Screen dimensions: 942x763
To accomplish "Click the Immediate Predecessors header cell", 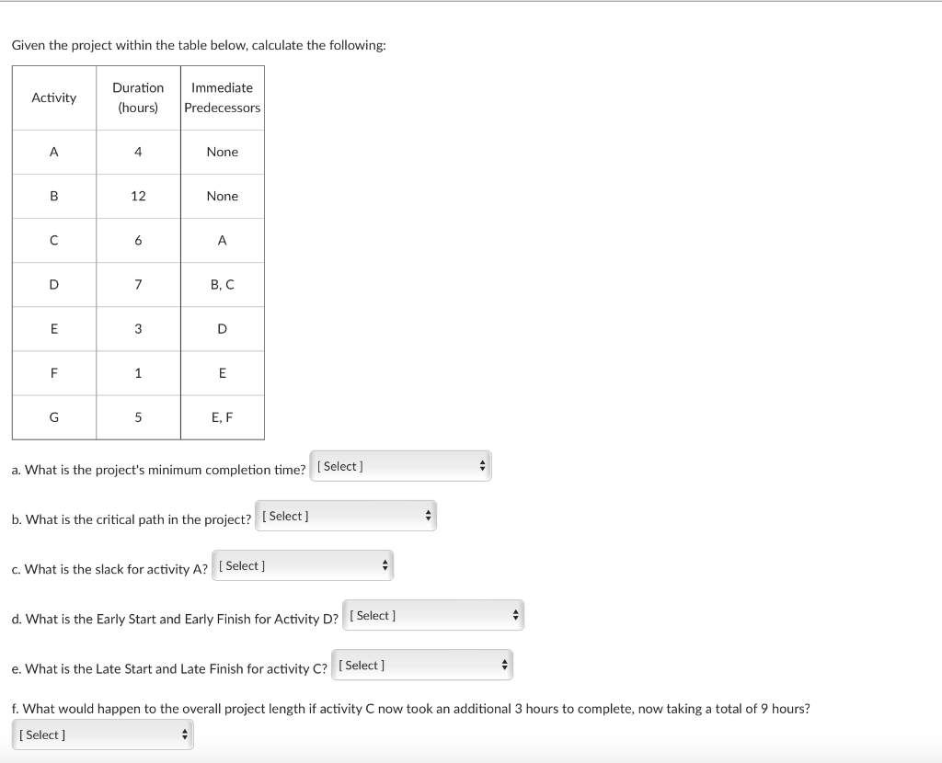I will [222, 97].
